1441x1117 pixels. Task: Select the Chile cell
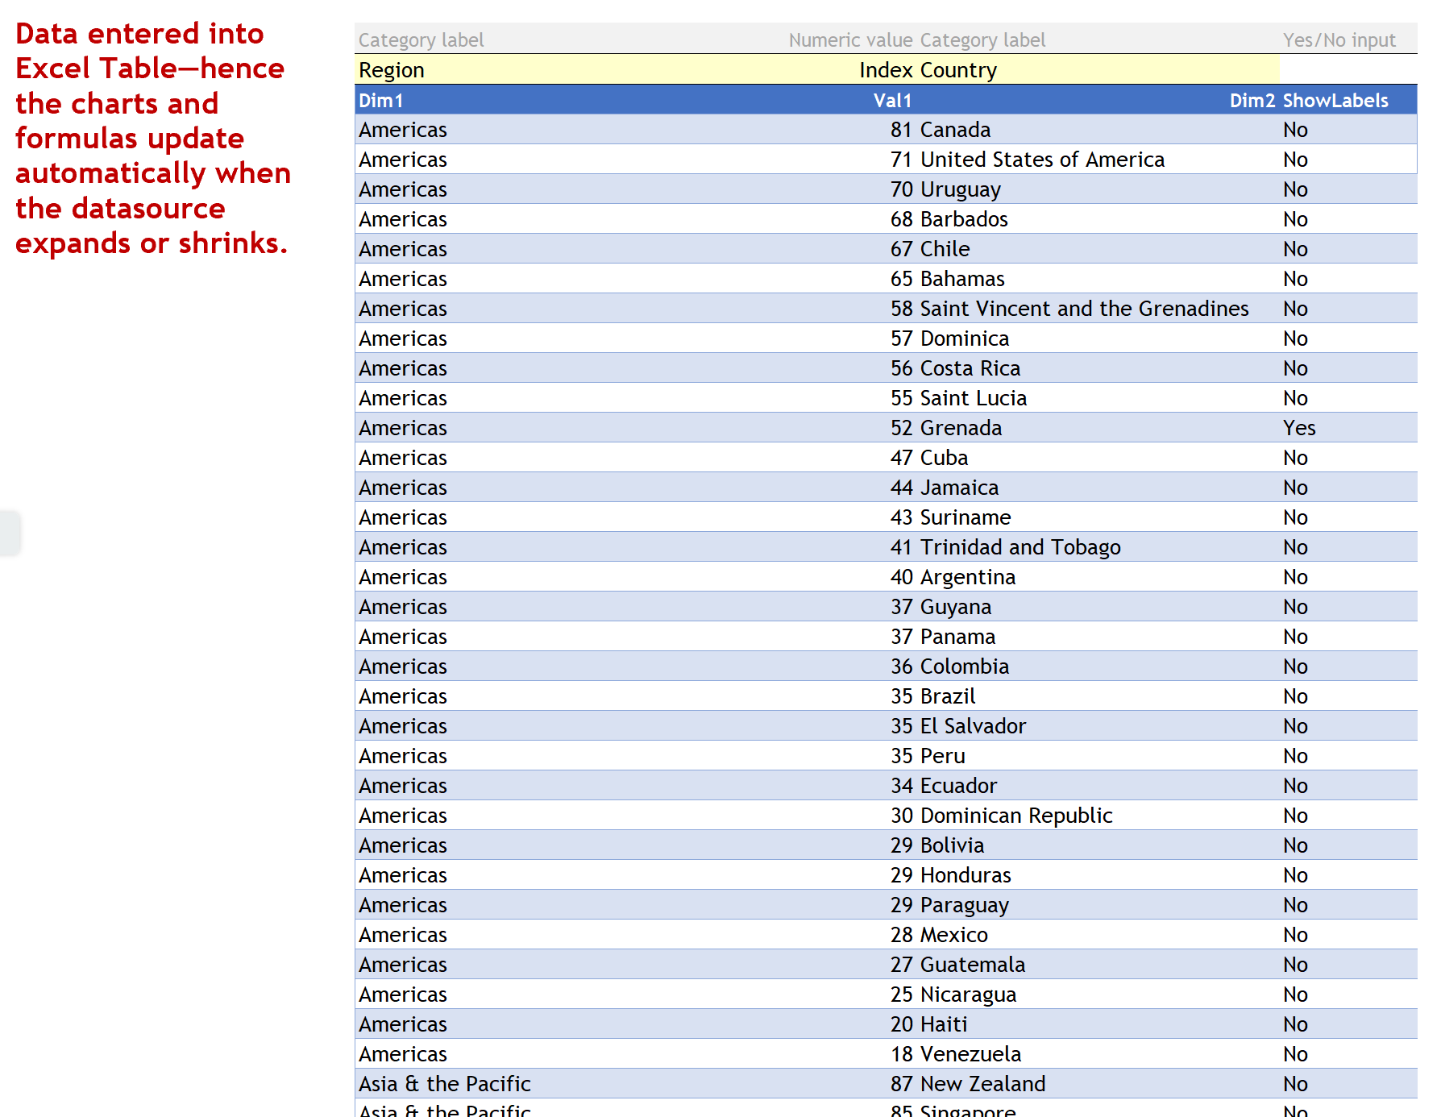(1098, 249)
